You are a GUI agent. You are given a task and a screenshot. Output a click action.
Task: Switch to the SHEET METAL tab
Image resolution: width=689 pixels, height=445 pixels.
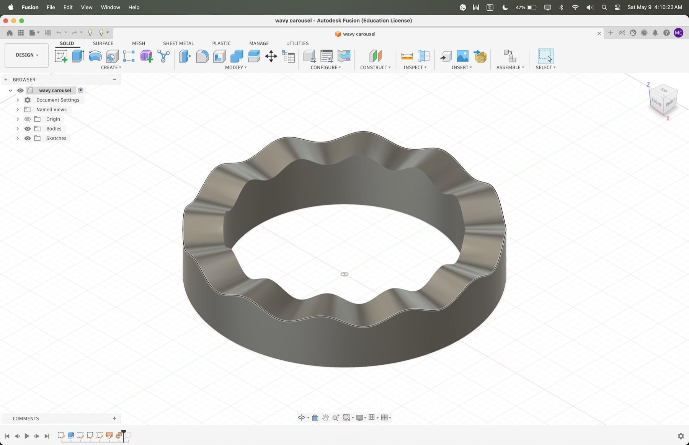pos(178,43)
